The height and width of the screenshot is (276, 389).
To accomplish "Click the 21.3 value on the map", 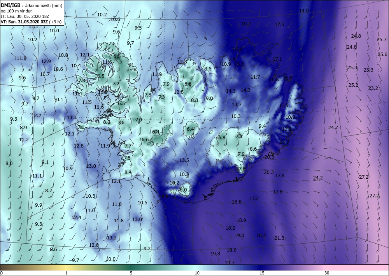I will (x=279, y=238).
